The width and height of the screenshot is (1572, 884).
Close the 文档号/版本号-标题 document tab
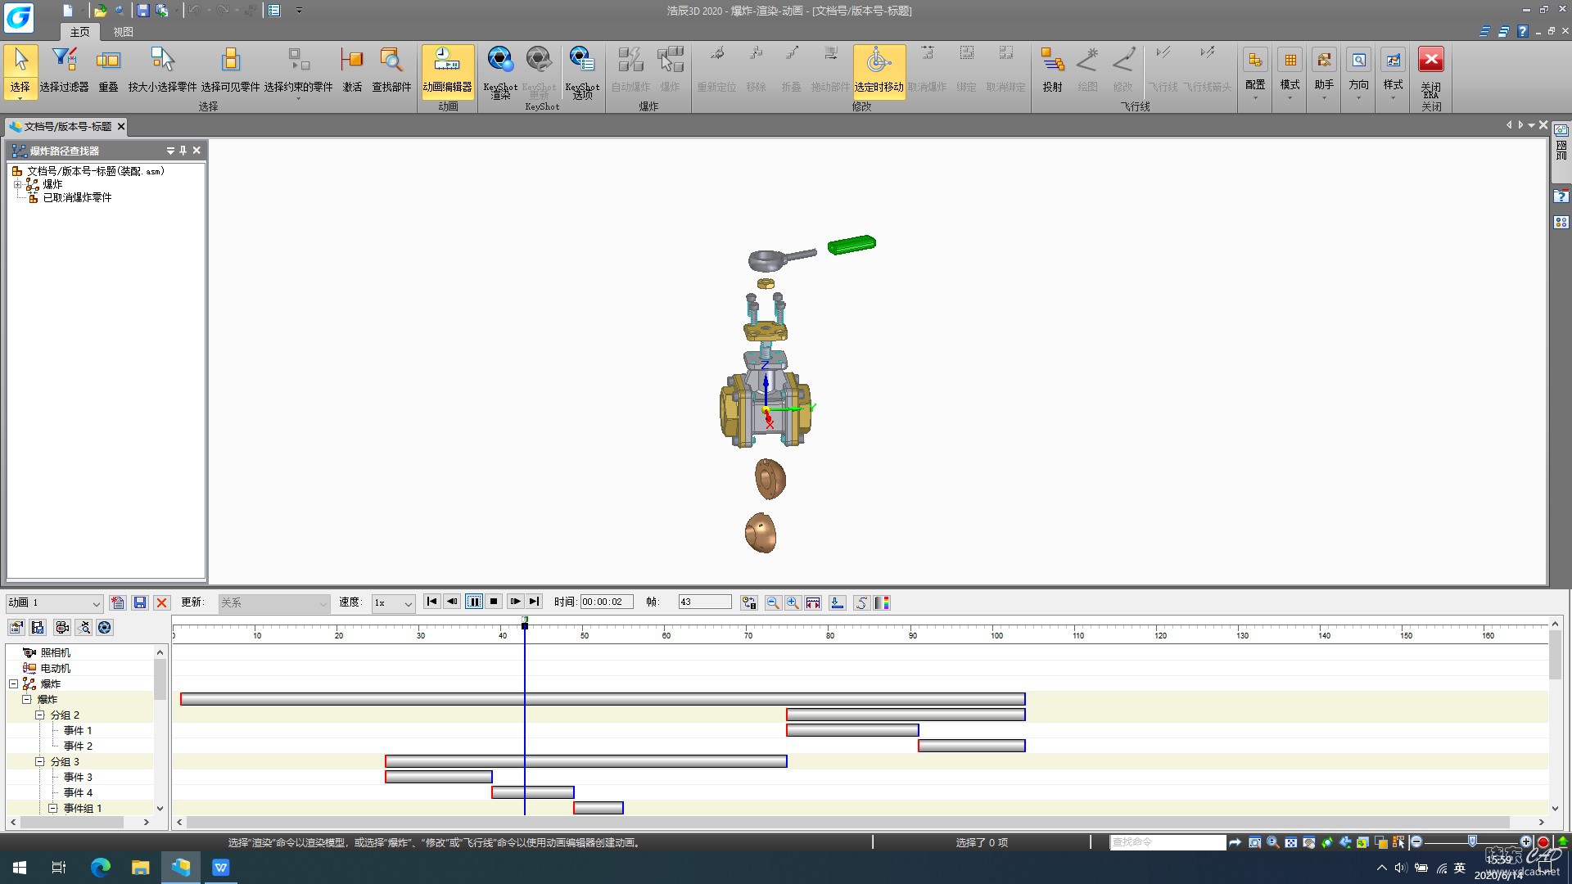(x=120, y=126)
